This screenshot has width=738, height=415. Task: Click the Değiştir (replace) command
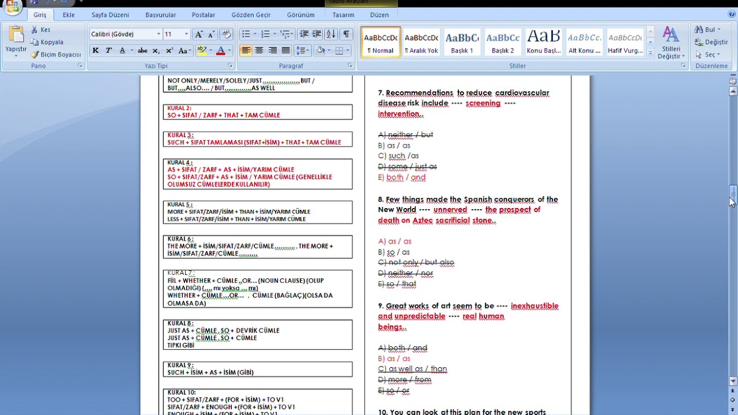click(x=711, y=42)
